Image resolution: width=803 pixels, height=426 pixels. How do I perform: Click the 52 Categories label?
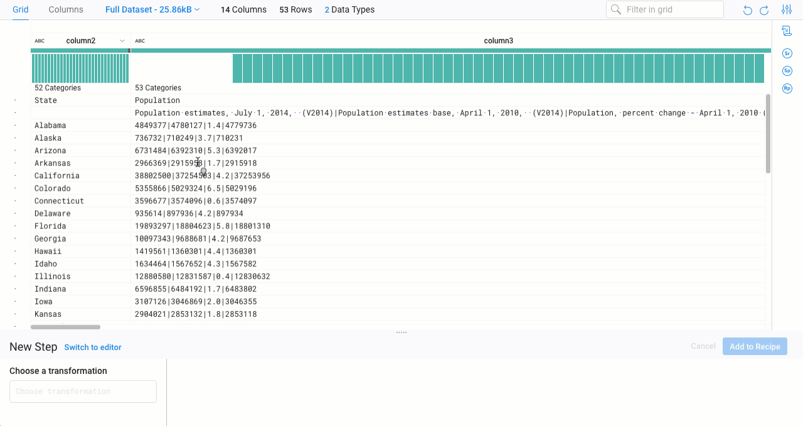pos(58,88)
